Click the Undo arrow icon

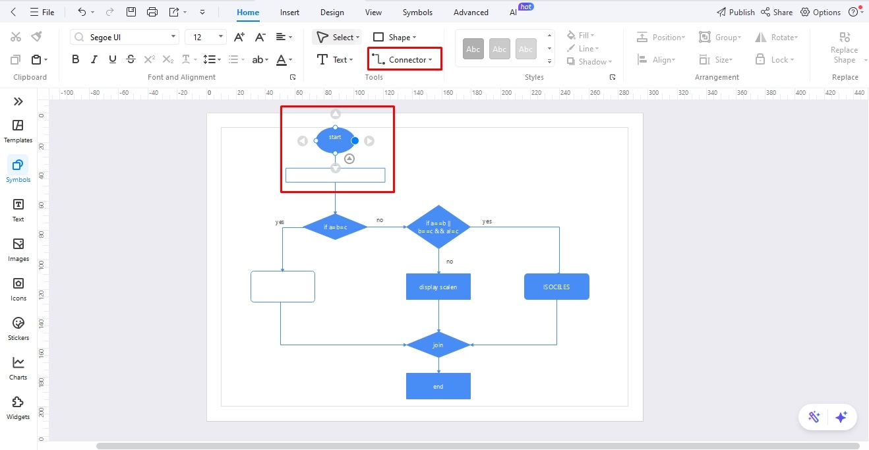82,12
